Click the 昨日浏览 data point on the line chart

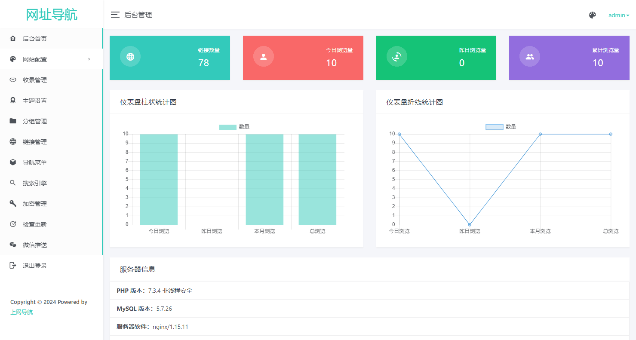(x=470, y=225)
